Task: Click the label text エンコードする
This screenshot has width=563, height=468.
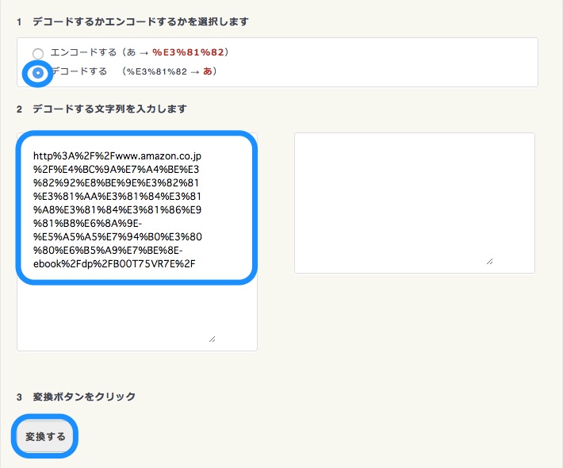Action: pyautogui.click(x=83, y=52)
